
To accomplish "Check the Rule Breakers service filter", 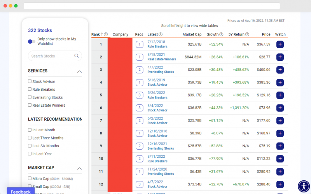I will 30,89.
